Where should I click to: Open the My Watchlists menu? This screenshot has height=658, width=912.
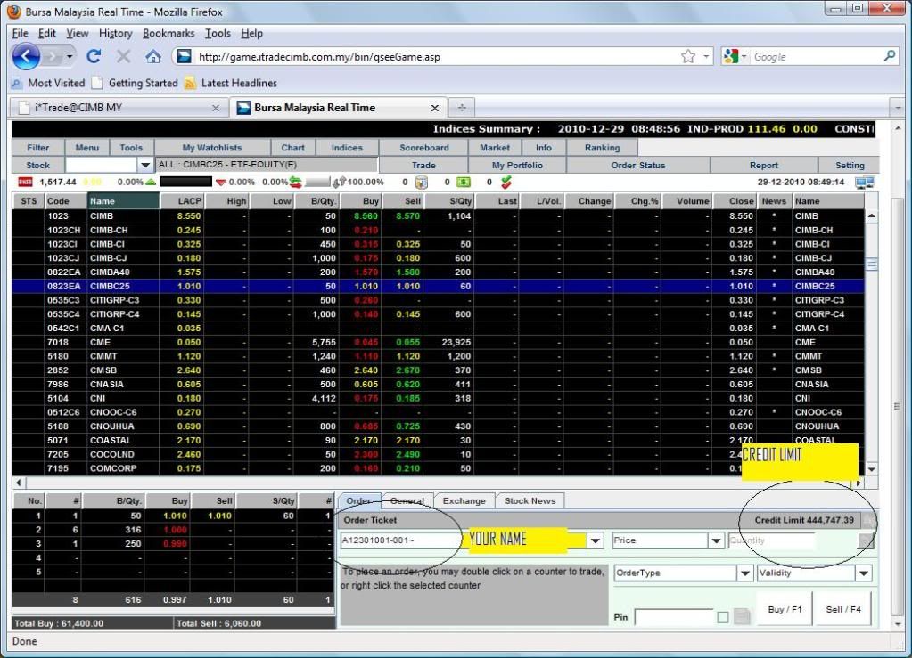click(x=212, y=148)
